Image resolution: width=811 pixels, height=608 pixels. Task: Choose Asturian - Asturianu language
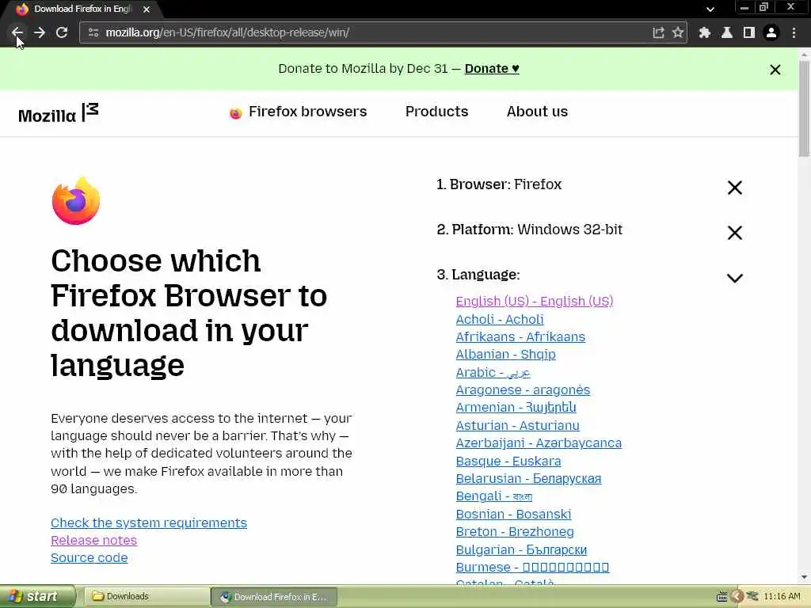tap(517, 425)
